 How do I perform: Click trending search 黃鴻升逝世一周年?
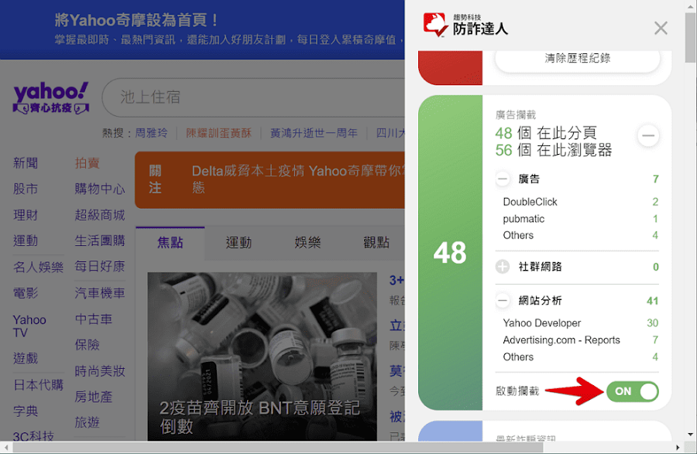314,133
